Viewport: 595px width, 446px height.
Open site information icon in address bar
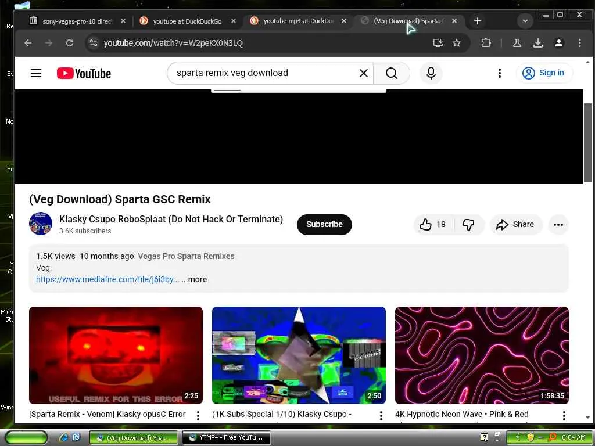pos(94,43)
